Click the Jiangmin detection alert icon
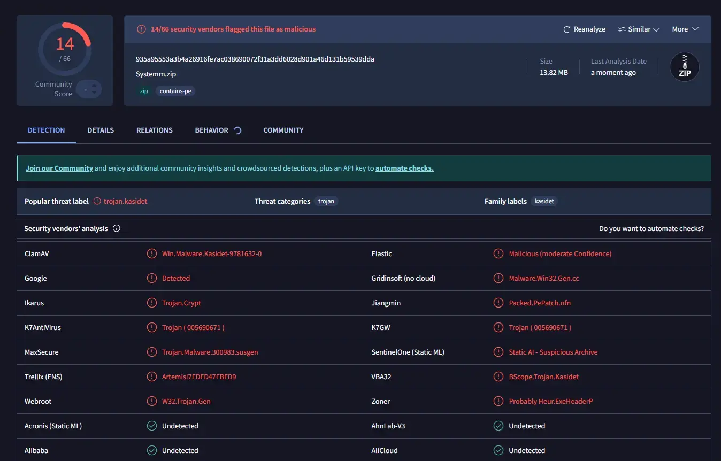 click(x=498, y=303)
